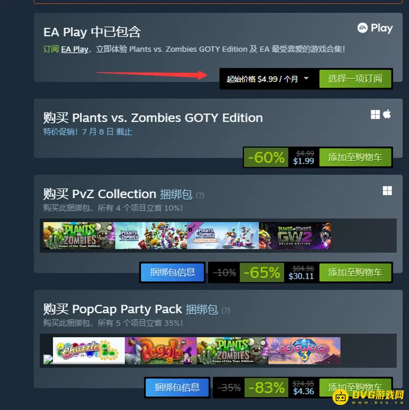Click the Apple macOS platform icon
This screenshot has height=410, width=409.
(387, 114)
